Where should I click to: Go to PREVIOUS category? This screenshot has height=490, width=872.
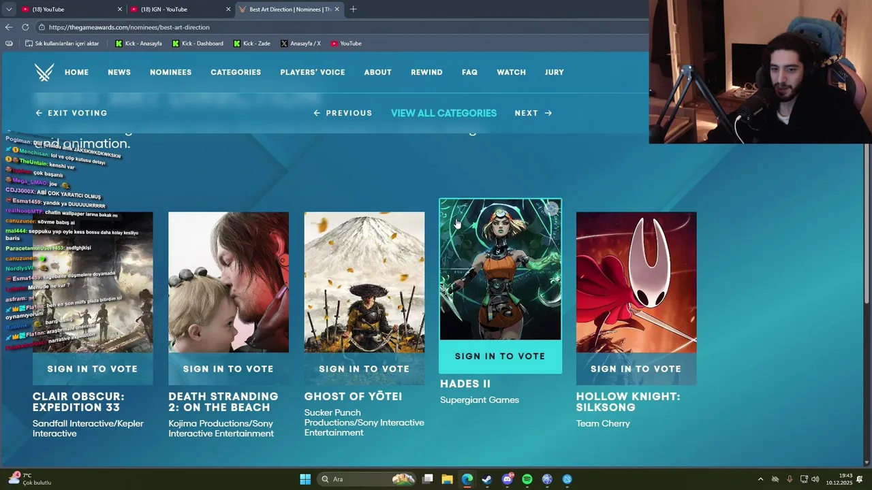(343, 113)
